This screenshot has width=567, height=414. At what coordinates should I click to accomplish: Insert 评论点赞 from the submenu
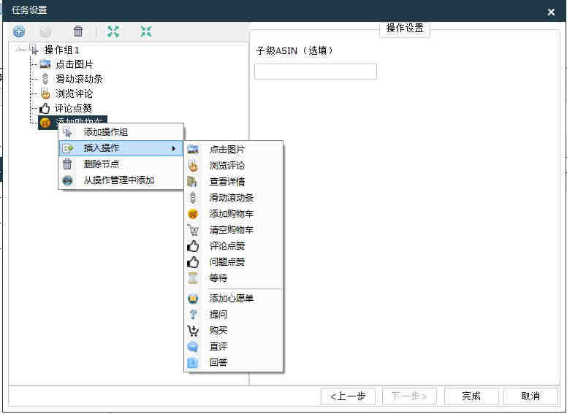point(233,246)
